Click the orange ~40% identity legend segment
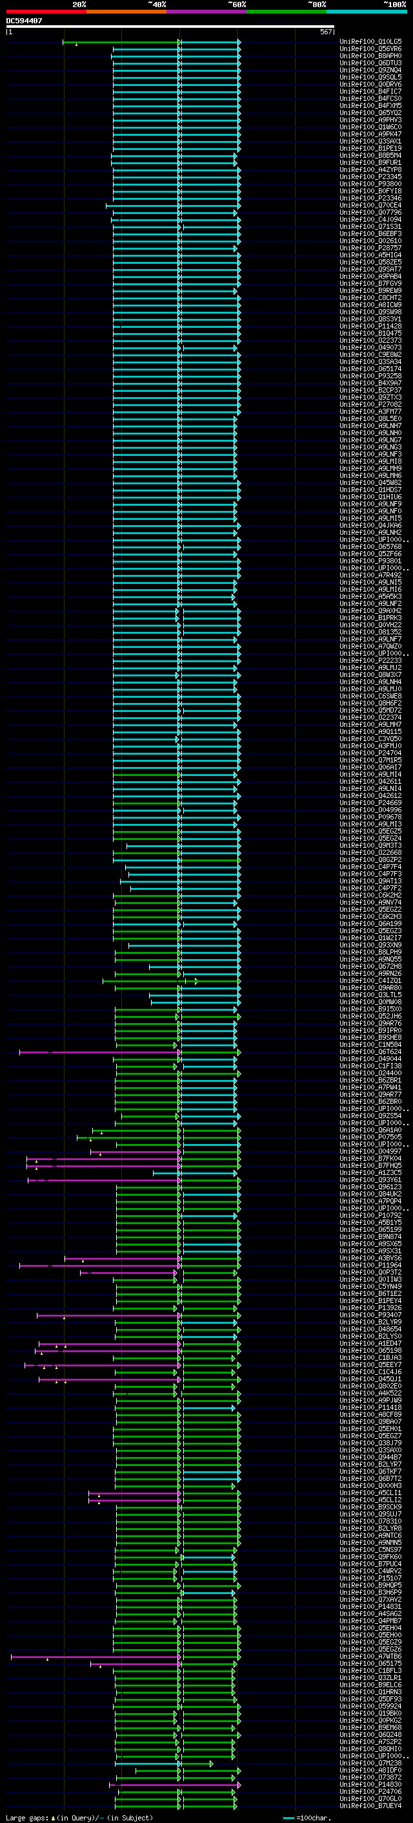 click(126, 12)
